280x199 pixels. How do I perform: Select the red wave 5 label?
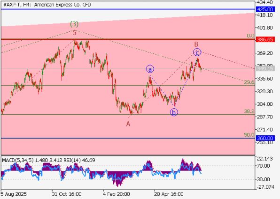click(75, 33)
